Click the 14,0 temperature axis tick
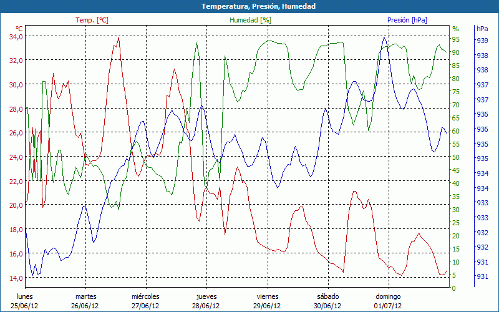 tap(16, 278)
